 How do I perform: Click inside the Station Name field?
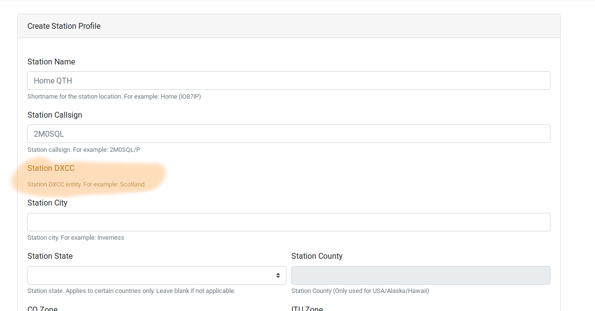[288, 80]
